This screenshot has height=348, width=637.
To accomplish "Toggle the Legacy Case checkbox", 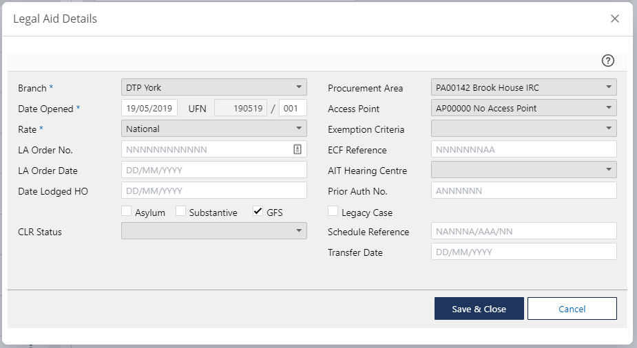I will (333, 212).
